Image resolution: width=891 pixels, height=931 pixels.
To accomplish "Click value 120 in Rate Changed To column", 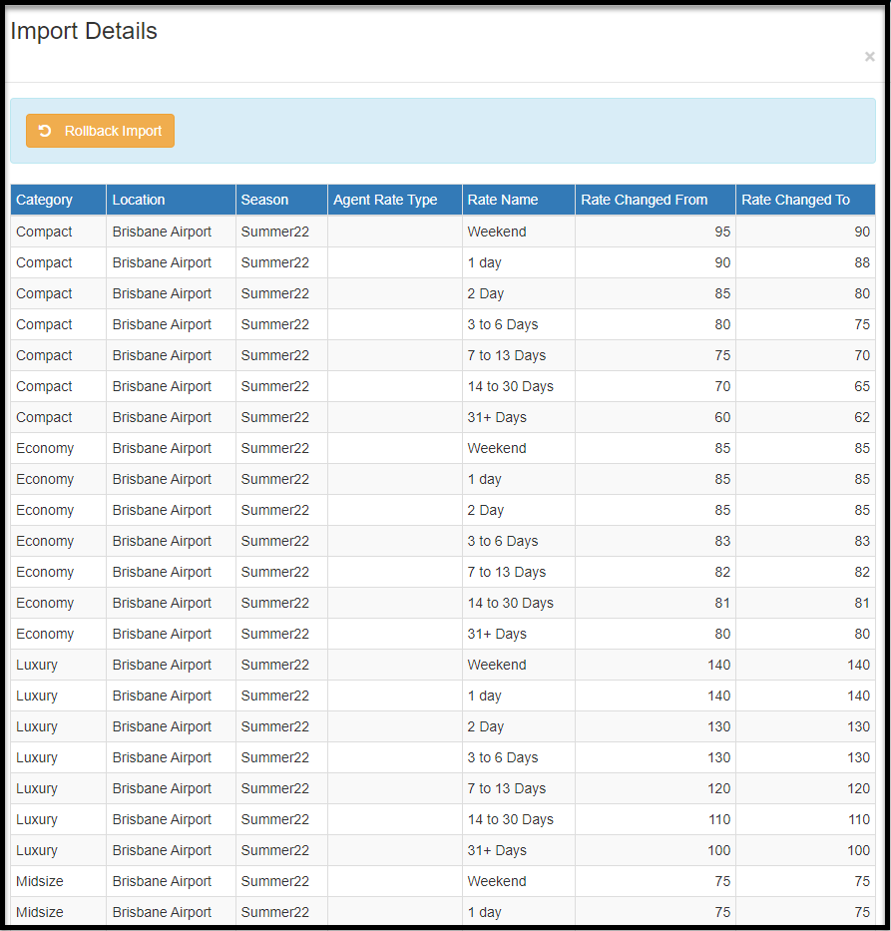I will [x=858, y=788].
